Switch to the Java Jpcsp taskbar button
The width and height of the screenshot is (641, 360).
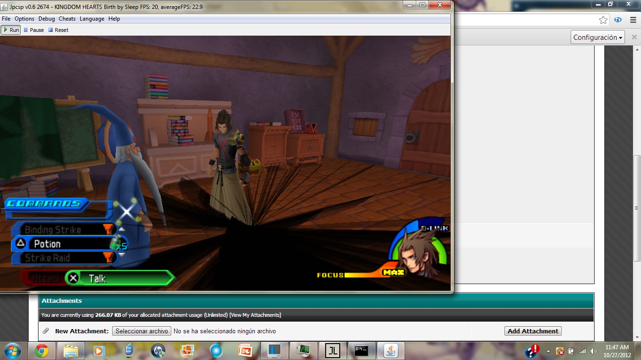coord(391,351)
